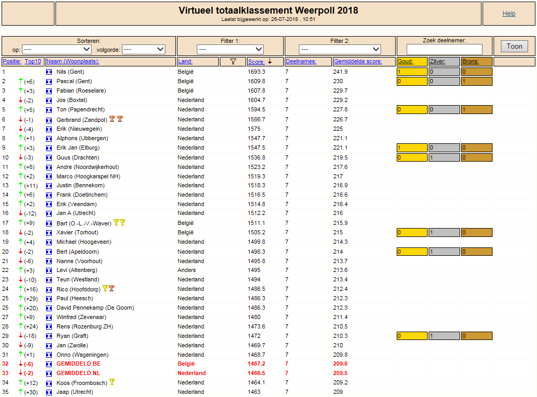Click the bronze medal box for Ton
This screenshot has width=537, height=397.
477,110
